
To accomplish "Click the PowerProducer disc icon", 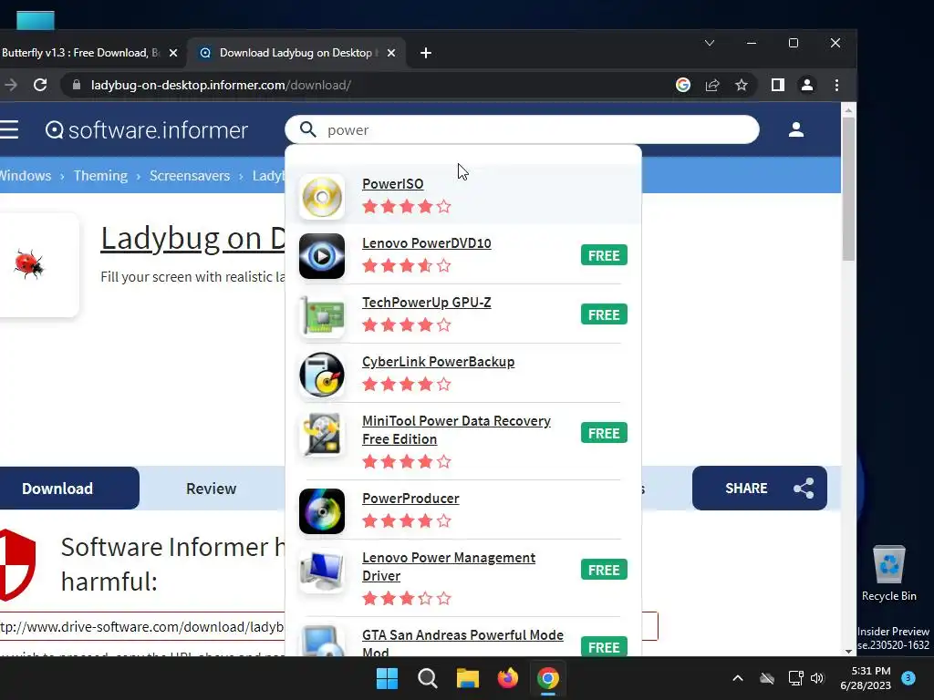I will click(322, 511).
